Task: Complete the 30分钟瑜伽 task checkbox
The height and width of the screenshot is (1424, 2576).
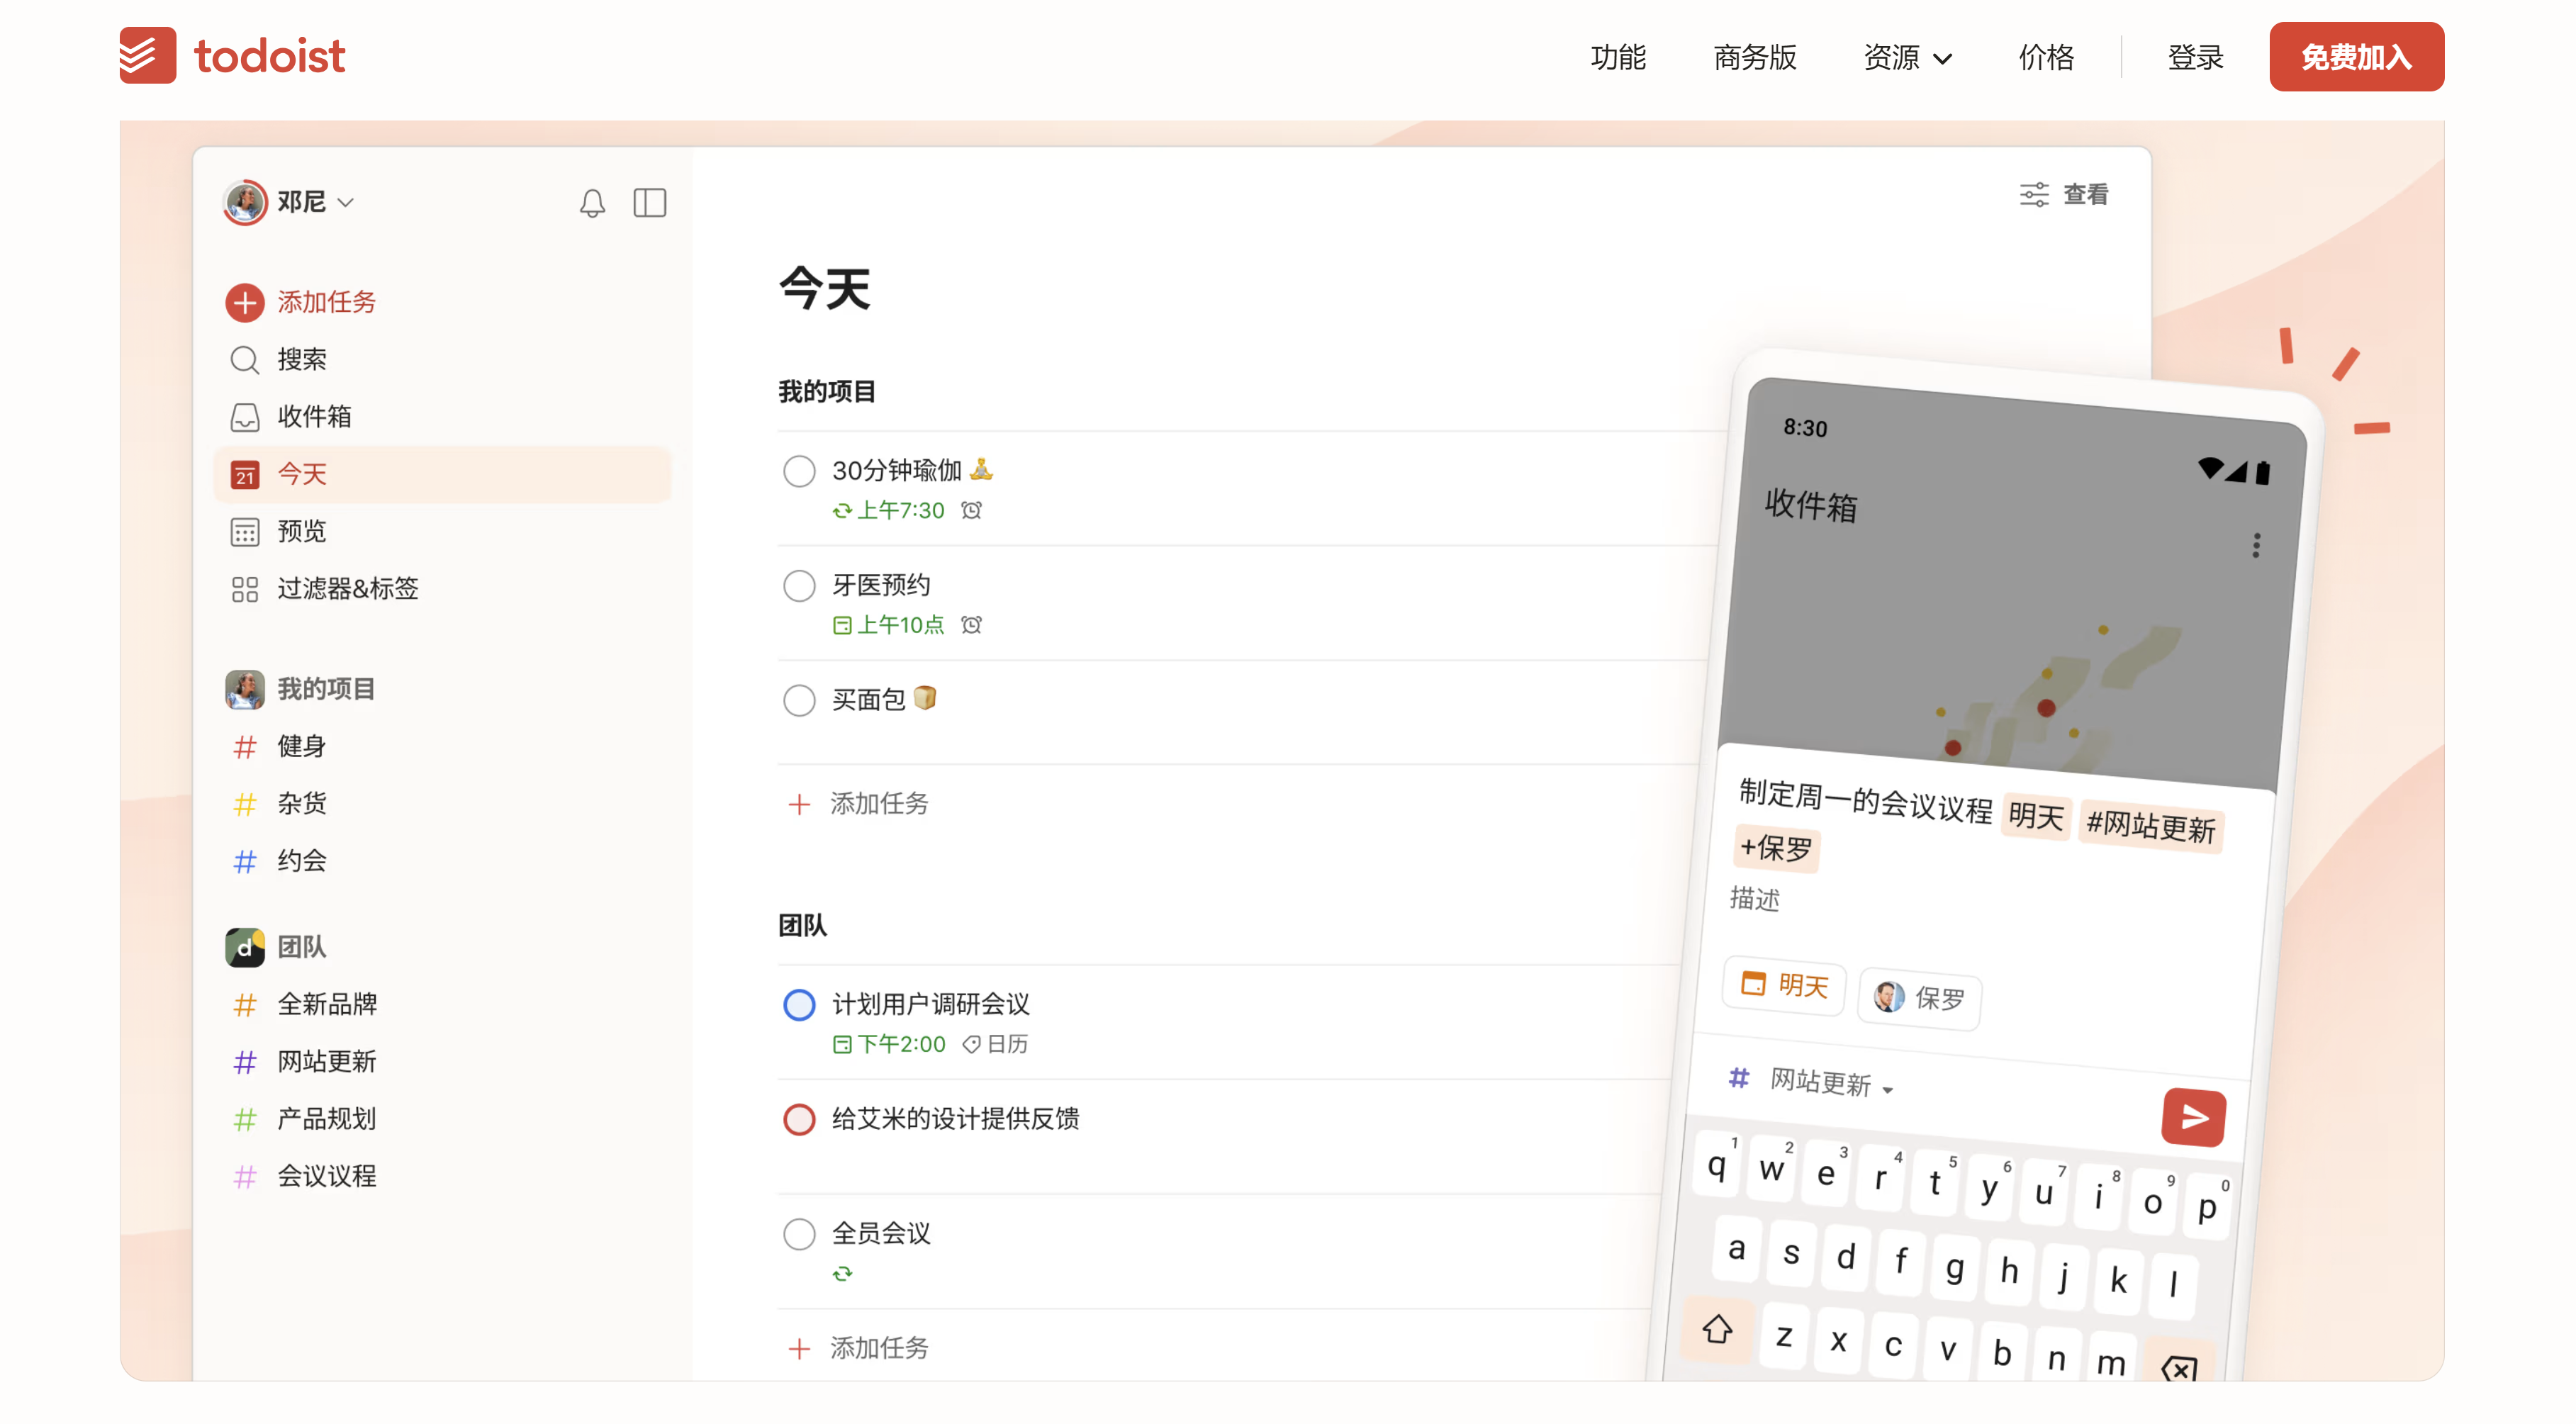Action: [x=798, y=471]
